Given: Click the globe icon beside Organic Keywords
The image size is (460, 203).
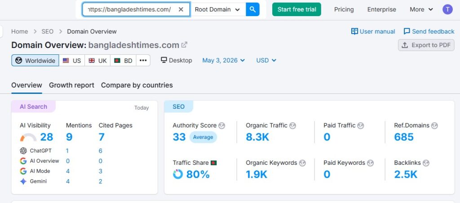Looking at the screenshot, I should (302, 163).
